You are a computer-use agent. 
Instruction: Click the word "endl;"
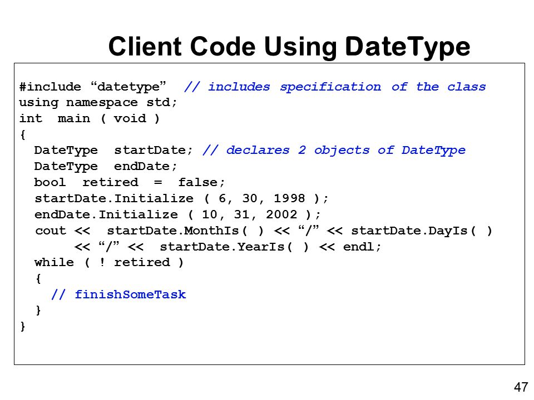[x=362, y=247]
